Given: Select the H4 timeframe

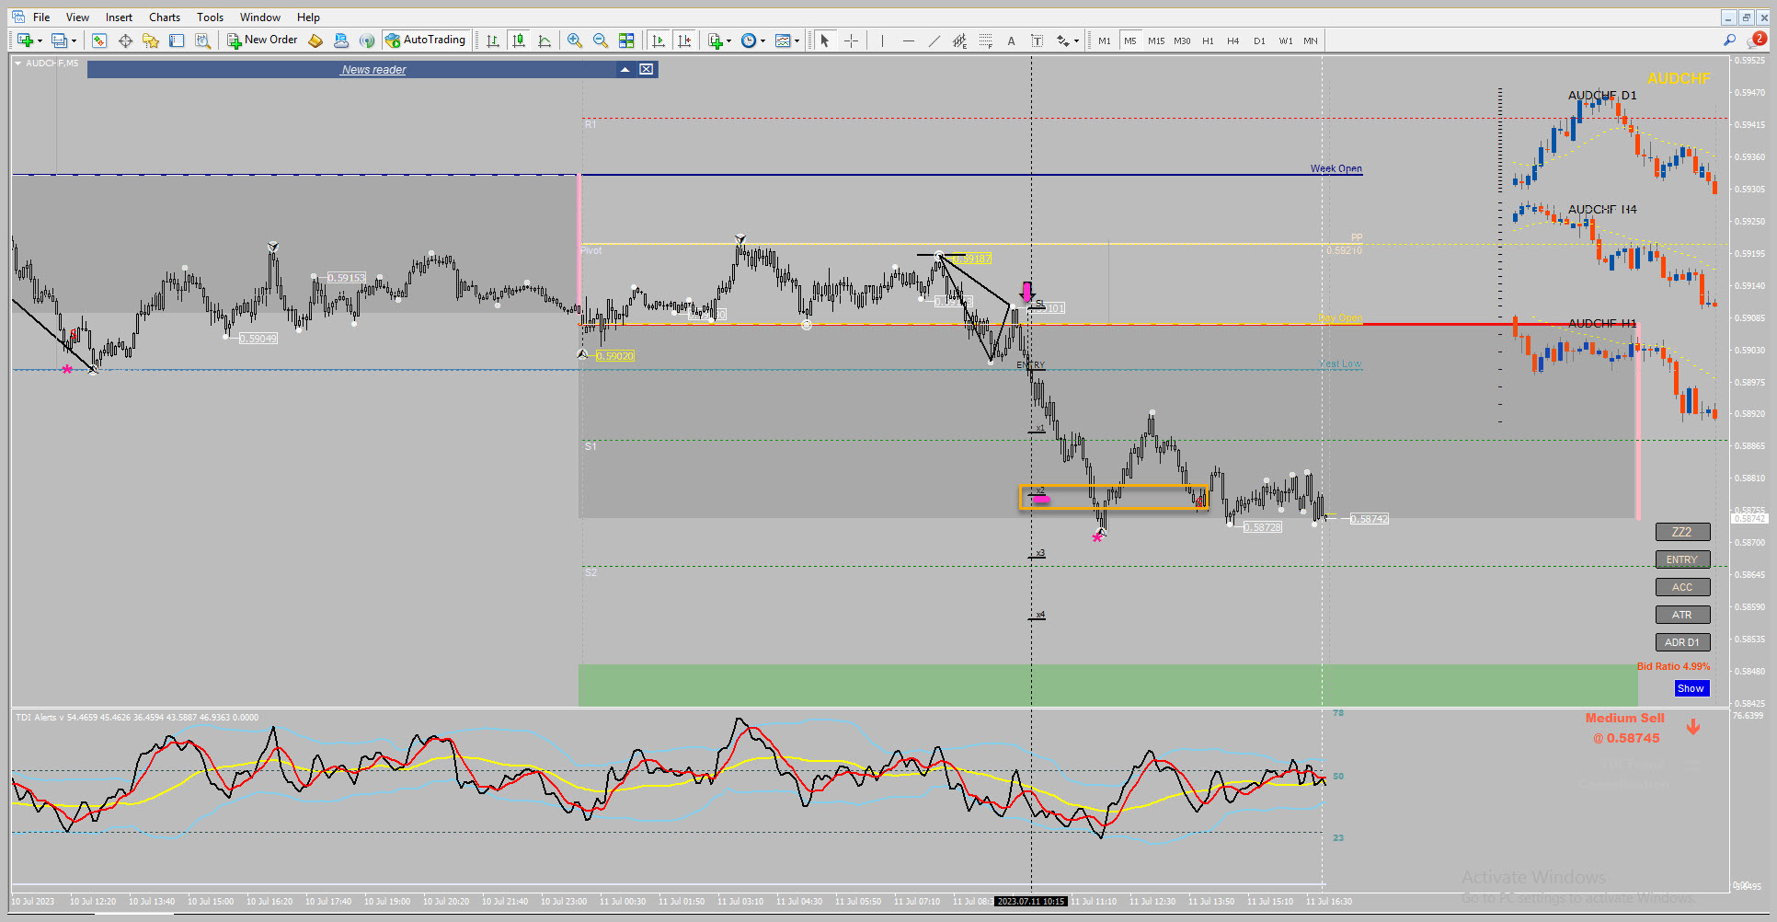Looking at the screenshot, I should (x=1233, y=40).
